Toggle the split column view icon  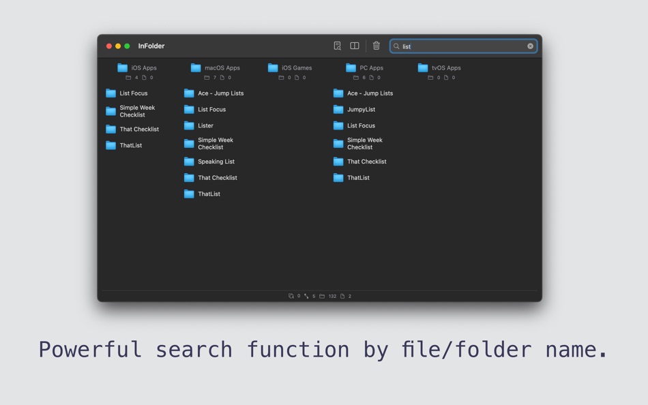(x=354, y=46)
